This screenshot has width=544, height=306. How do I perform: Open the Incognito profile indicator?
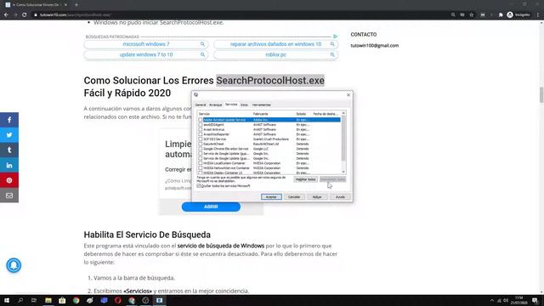(x=518, y=15)
